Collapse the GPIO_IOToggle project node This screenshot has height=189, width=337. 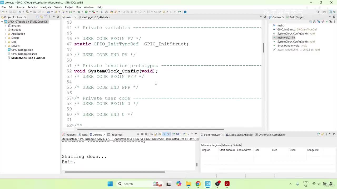2,22
